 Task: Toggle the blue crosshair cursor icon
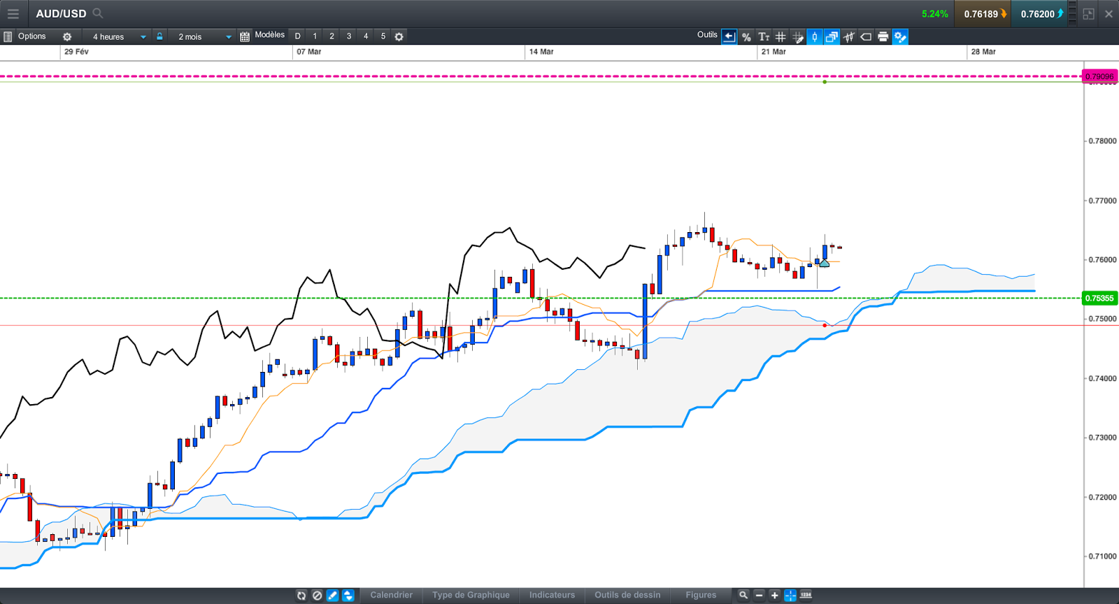pyautogui.click(x=790, y=595)
